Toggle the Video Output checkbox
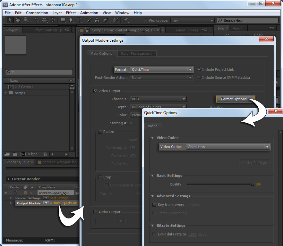 click(96, 91)
